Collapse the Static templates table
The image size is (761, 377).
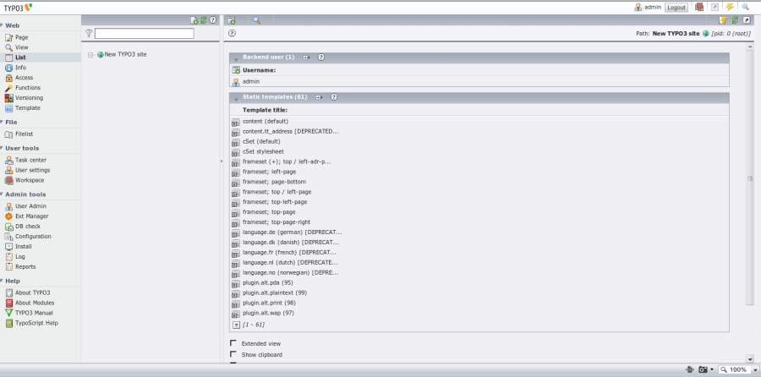coord(237,99)
